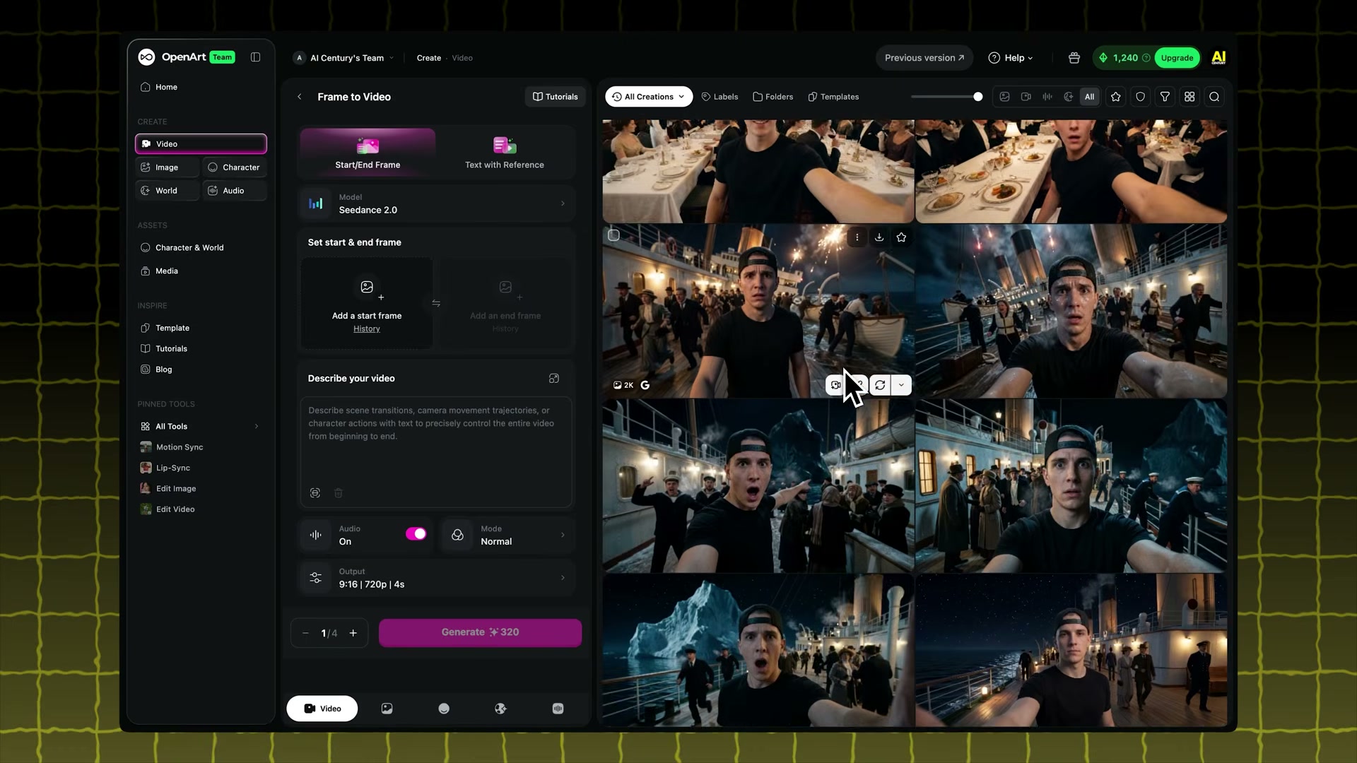The height and width of the screenshot is (763, 1357).
Task: Open dropdown arrow next to regenerate button
Action: pos(901,385)
